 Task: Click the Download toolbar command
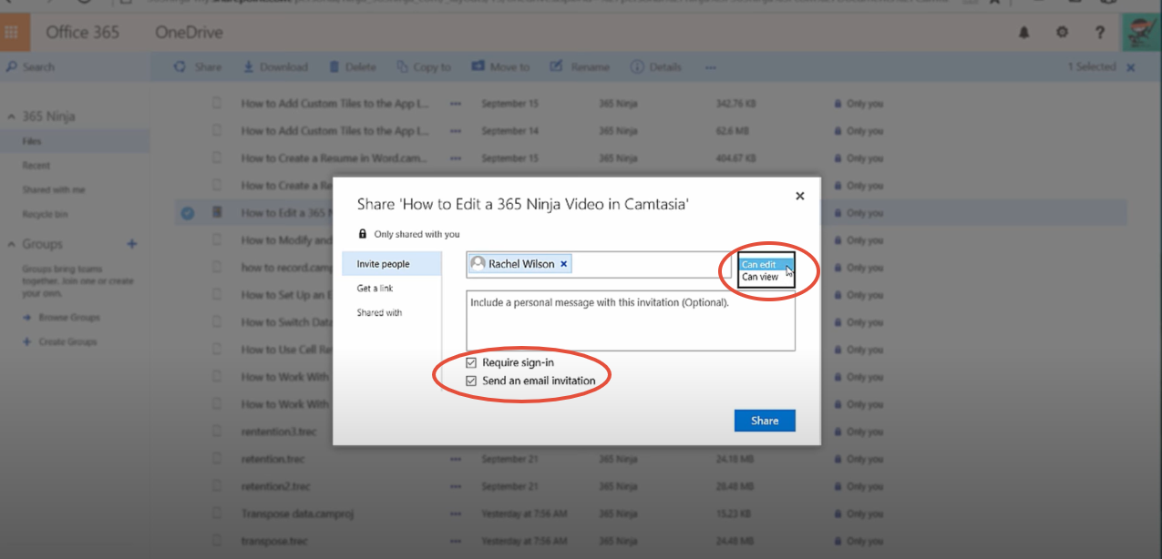point(275,67)
